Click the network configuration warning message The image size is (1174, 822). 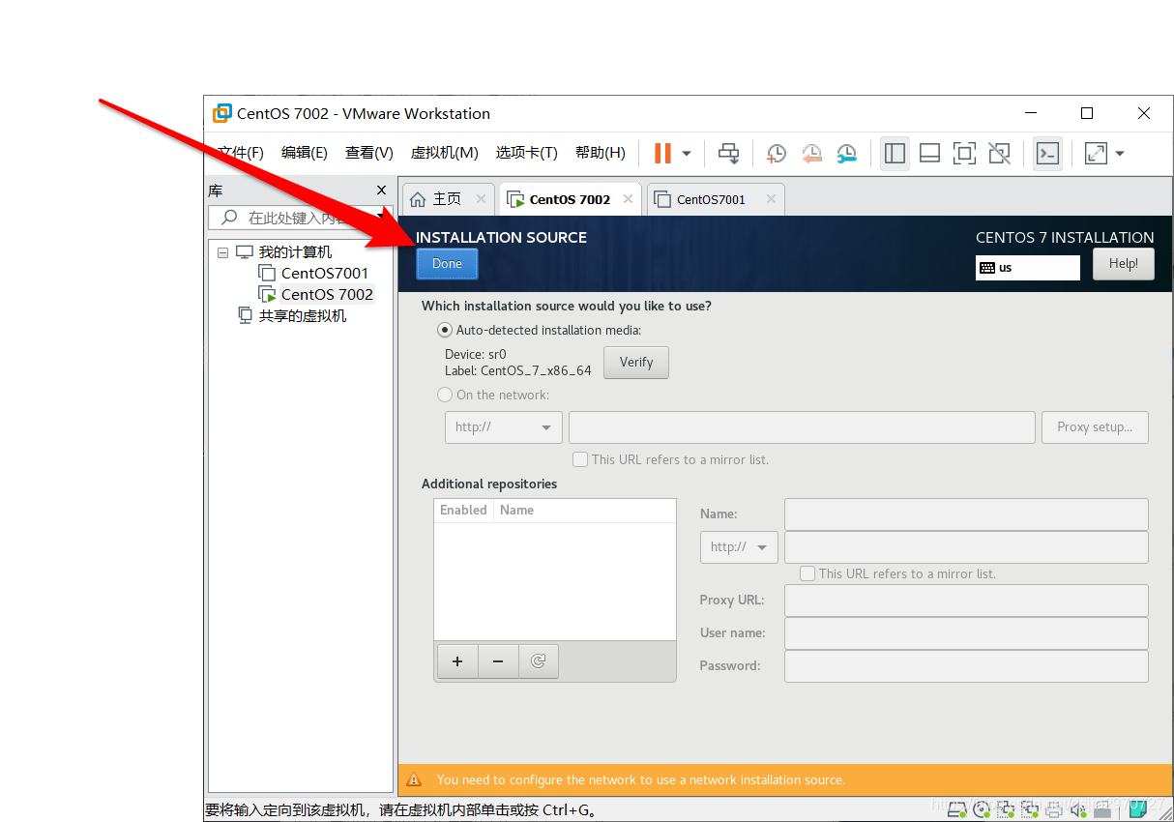click(x=640, y=779)
